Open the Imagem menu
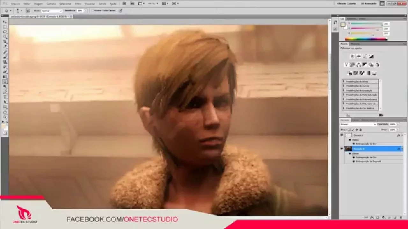 38,4
